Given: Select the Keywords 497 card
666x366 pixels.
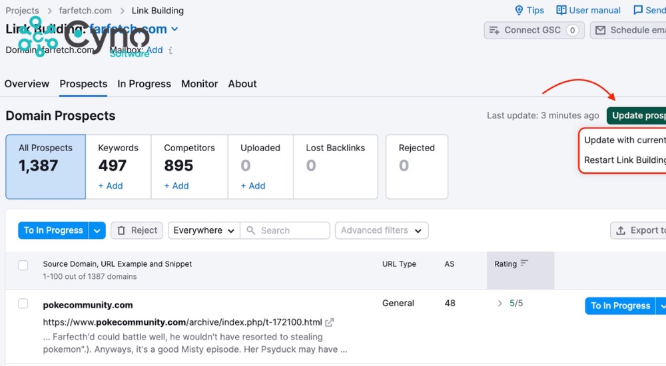Looking at the screenshot, I should pyautogui.click(x=118, y=167).
